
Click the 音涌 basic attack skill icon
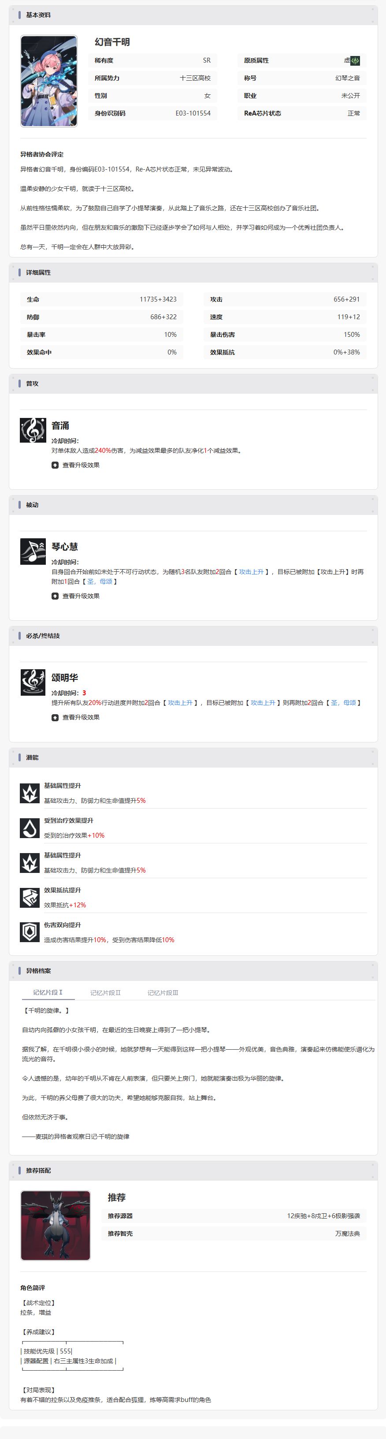pyautogui.click(x=33, y=430)
